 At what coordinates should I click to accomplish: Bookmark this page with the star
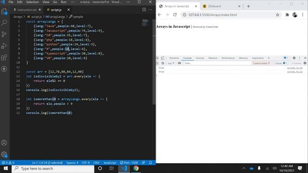coord(277,15)
